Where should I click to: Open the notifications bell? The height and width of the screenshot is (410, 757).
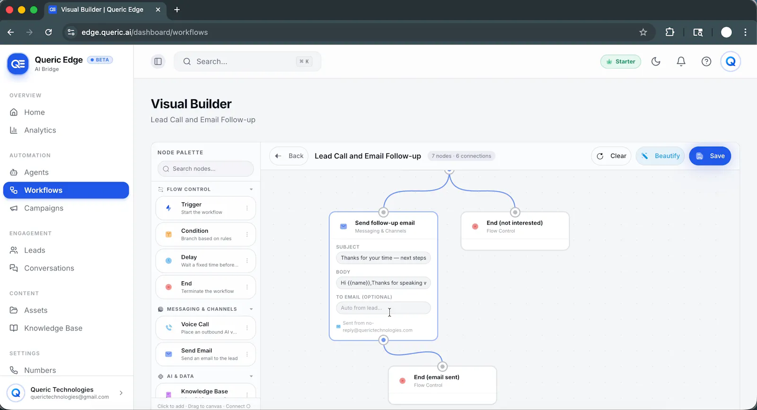click(x=681, y=61)
